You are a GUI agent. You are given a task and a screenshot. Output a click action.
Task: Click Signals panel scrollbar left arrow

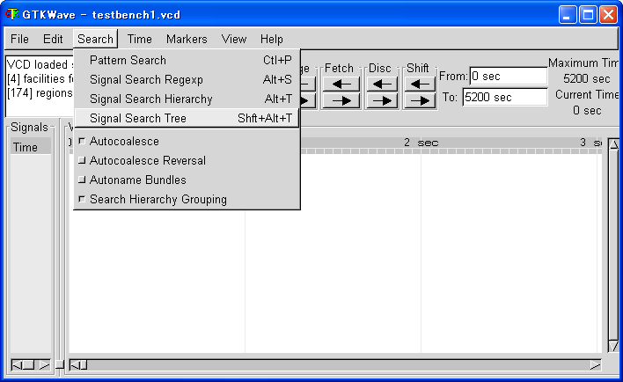click(x=17, y=365)
